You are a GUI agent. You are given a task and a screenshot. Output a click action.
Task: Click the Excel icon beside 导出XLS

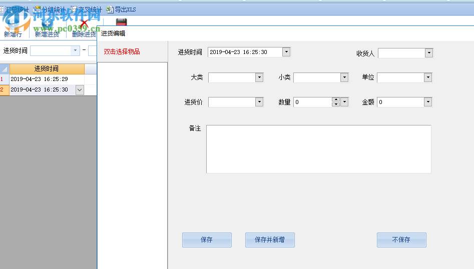click(110, 9)
